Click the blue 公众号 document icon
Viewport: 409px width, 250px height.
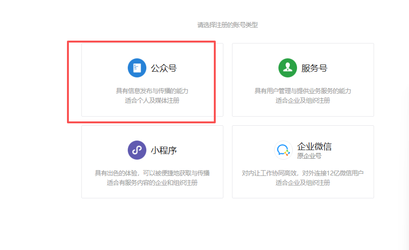click(137, 68)
